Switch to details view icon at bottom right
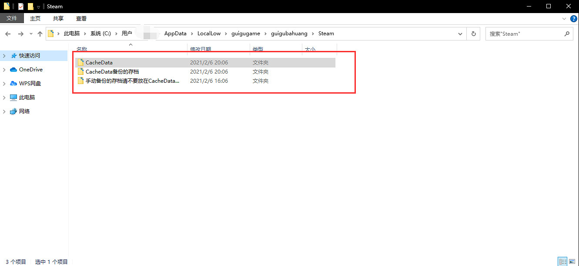 pyautogui.click(x=562, y=262)
